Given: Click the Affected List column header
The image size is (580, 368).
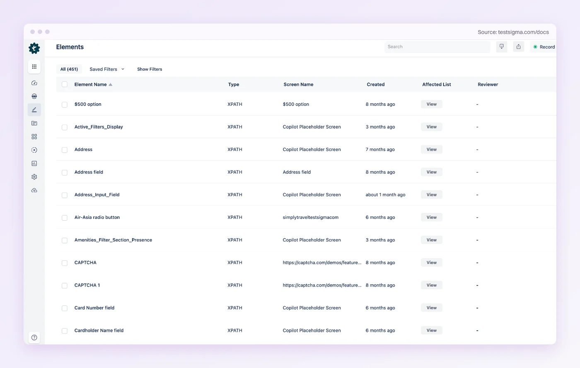Looking at the screenshot, I should point(437,85).
